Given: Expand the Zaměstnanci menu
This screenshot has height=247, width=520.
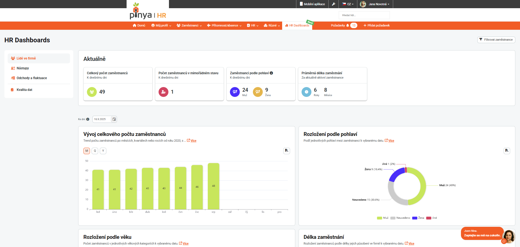Looking at the screenshot, I should [x=189, y=25].
